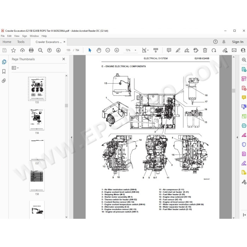Select page 155 thumbnail
The height and width of the screenshot is (247, 247).
pyautogui.click(x=37, y=89)
